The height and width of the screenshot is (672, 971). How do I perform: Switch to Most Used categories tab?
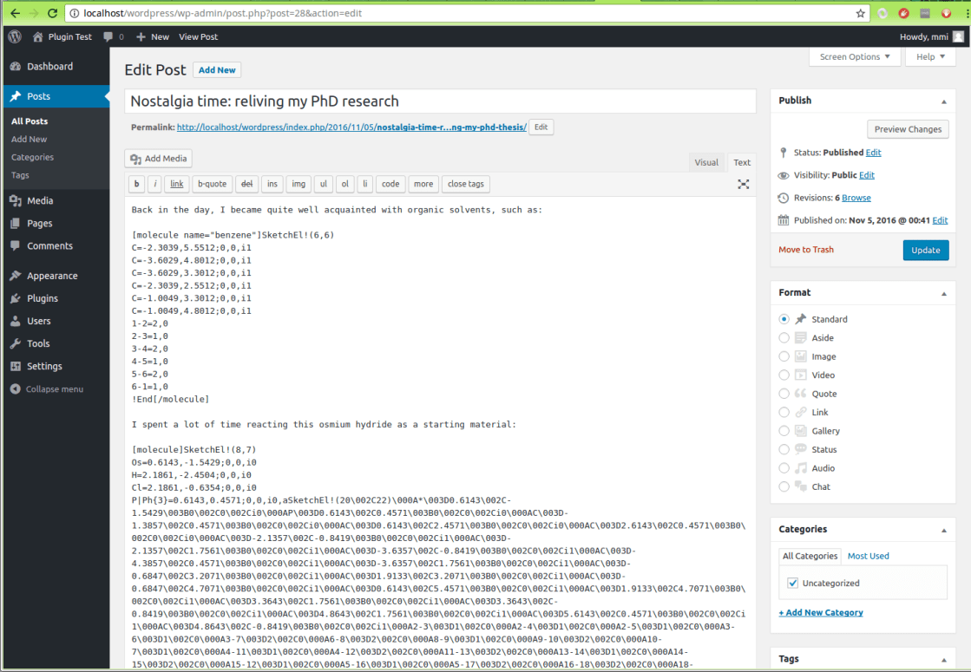click(868, 556)
